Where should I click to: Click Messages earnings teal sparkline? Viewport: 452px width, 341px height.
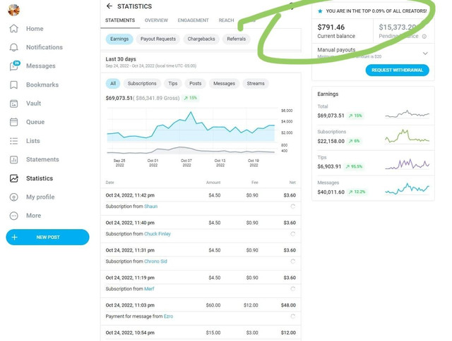[x=407, y=189]
